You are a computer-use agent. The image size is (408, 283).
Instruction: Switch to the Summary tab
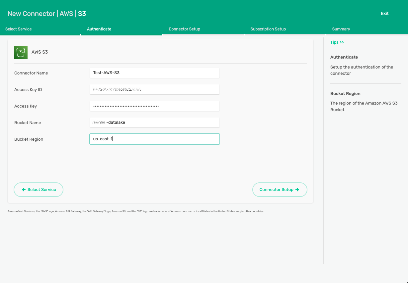(x=341, y=29)
